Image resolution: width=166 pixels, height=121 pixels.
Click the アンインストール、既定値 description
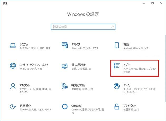[x=140, y=70]
